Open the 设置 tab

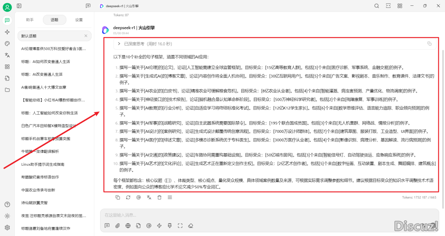(79, 20)
